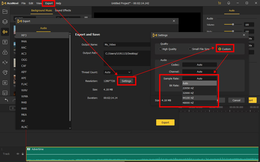Toggle the track lock icon

[x=23, y=154]
